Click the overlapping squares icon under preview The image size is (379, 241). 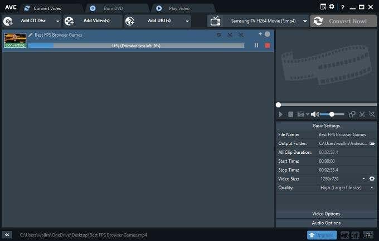pos(352,114)
